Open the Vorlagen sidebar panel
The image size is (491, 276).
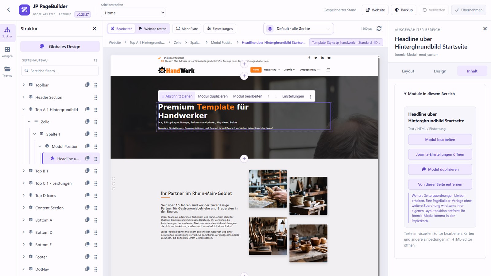coord(7,52)
